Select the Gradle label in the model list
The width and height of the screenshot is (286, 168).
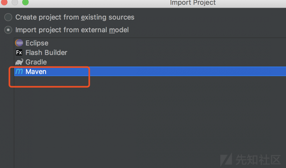click(x=36, y=62)
